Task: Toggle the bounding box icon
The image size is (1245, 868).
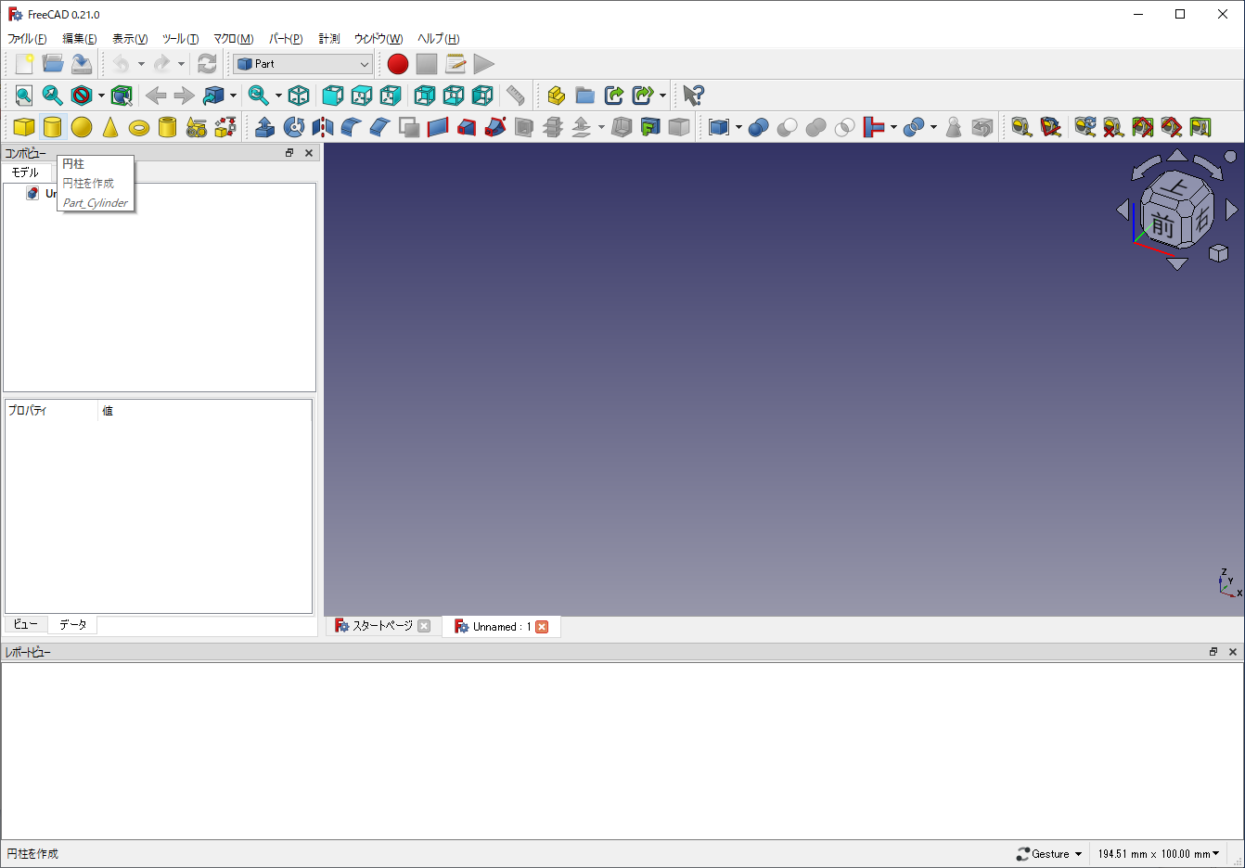Action: pyautogui.click(x=122, y=96)
